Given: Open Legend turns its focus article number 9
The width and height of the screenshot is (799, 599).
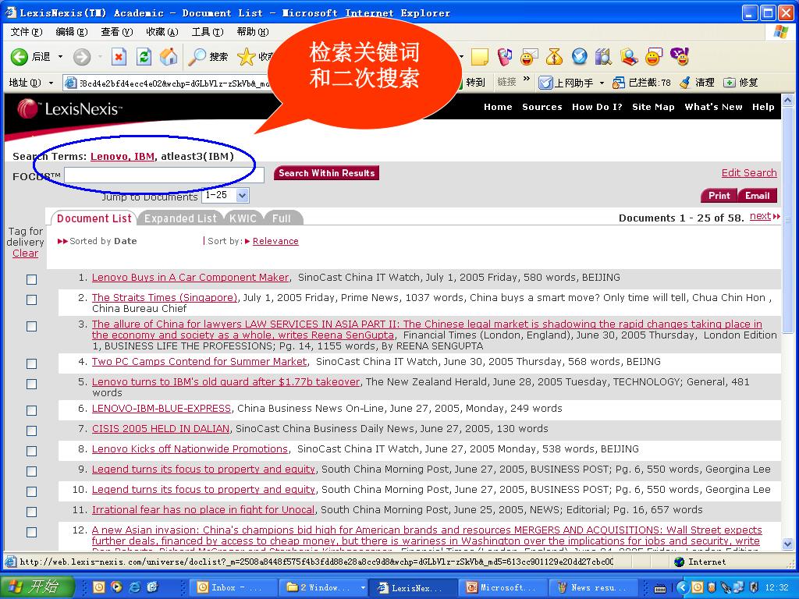Looking at the screenshot, I should tap(204, 469).
